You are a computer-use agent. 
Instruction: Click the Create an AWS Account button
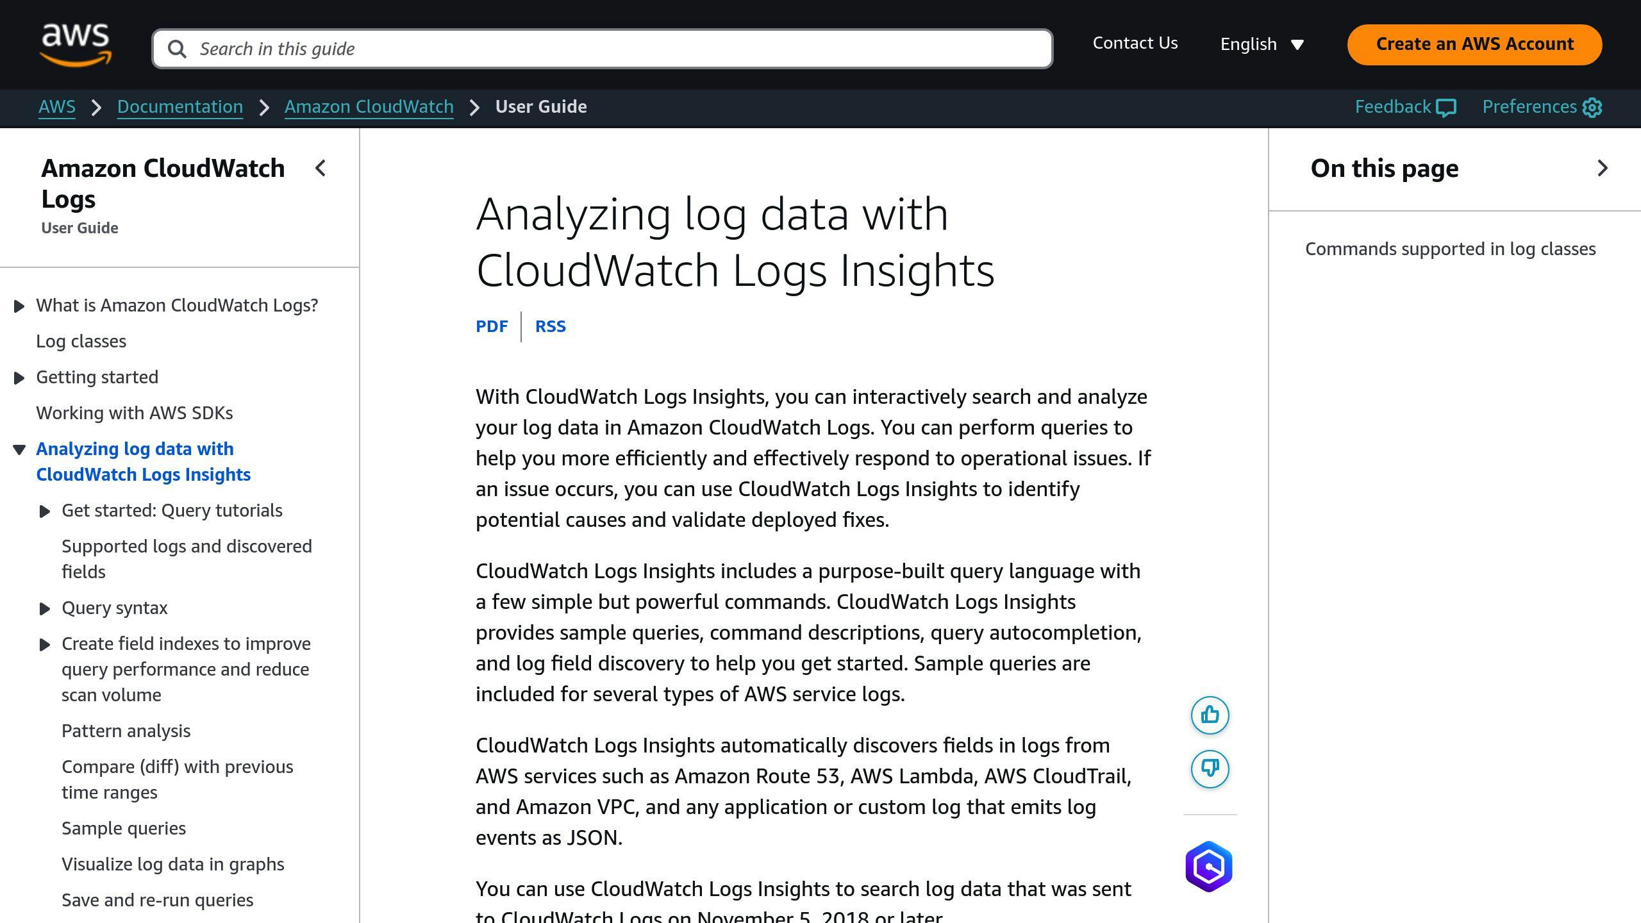(1474, 44)
